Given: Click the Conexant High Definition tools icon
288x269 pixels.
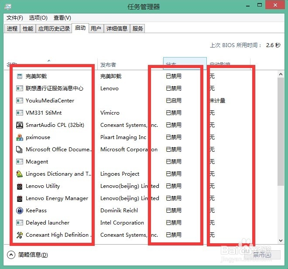Looking at the screenshot, I should pyautogui.click(x=20, y=235).
